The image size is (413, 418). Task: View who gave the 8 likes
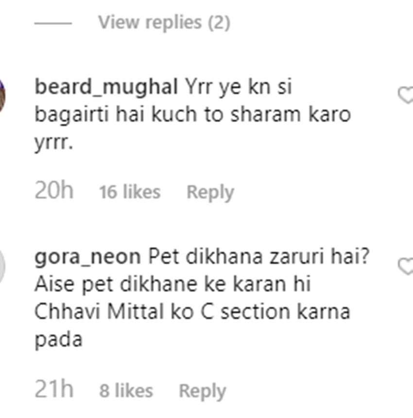[x=126, y=391]
